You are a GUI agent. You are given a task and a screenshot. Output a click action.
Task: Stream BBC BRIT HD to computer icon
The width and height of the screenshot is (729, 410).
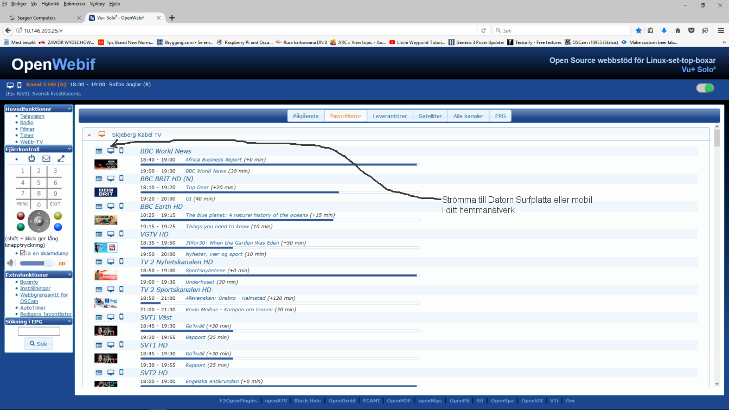(x=111, y=178)
